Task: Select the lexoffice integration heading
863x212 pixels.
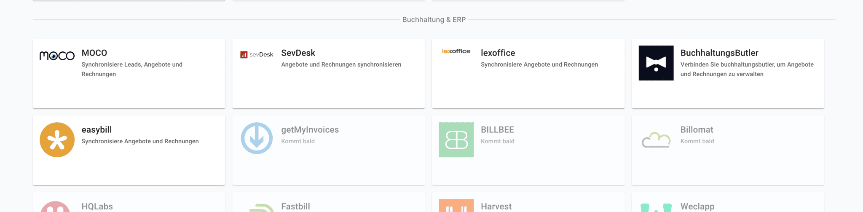Action: [x=498, y=53]
